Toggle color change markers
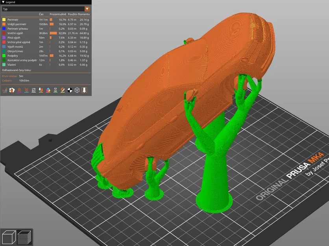Image resolution: width=329 pixels, height=246 pixels. [48, 90]
